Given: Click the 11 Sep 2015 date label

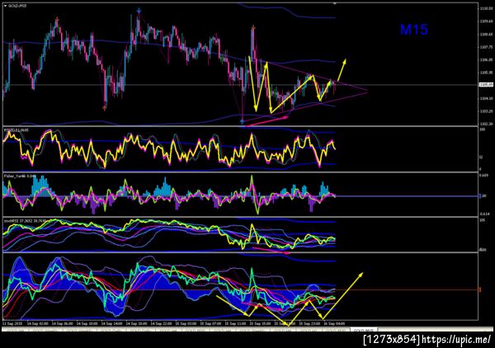Looking at the screenshot, I should (x=12, y=323).
